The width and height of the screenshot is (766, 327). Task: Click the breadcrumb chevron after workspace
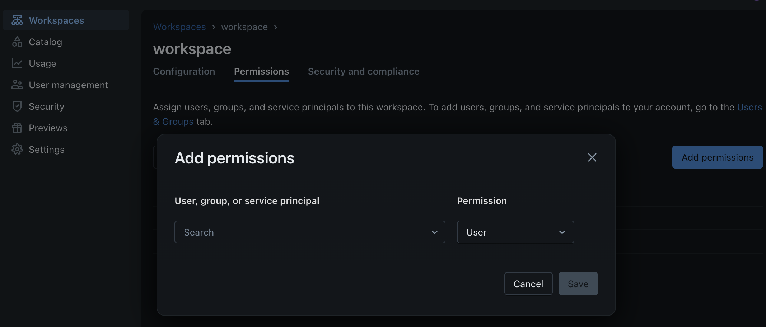[x=275, y=27]
